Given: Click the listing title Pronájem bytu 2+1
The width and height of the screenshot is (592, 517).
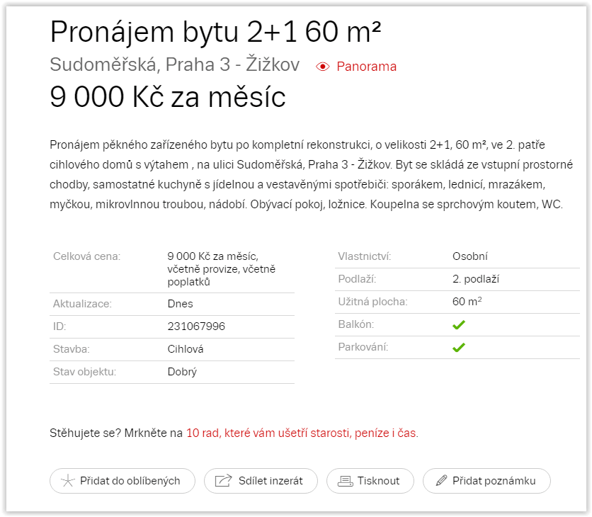Looking at the screenshot, I should coord(216,32).
